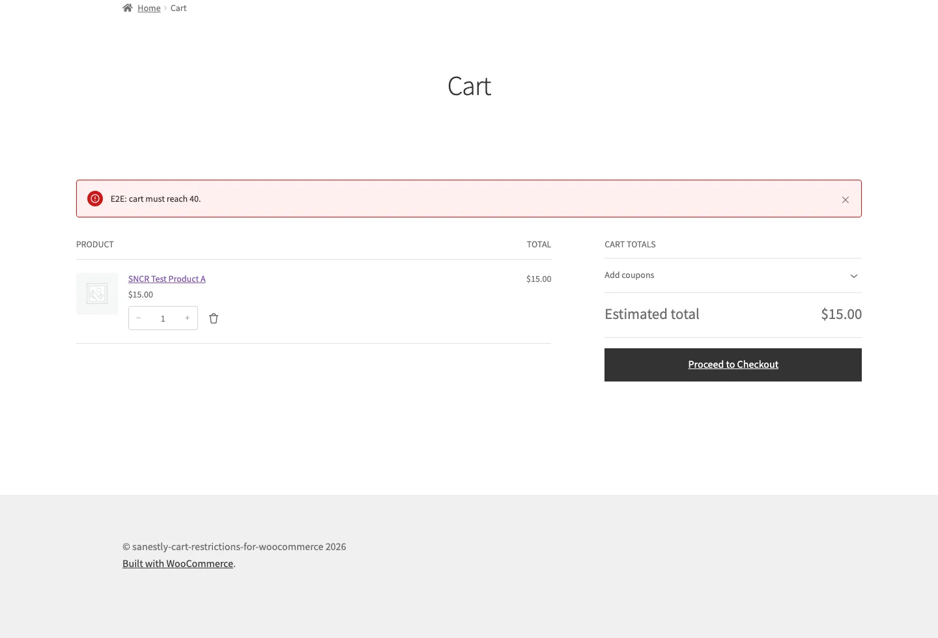Open the Home breadcrumb link
The width and height of the screenshot is (938, 638).
click(x=149, y=8)
